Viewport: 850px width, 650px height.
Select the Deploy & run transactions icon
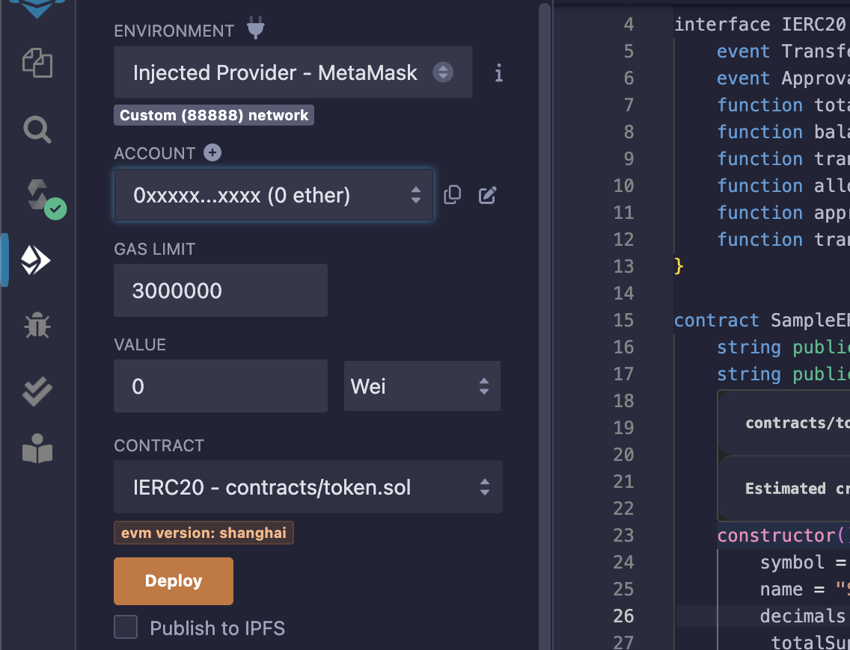[36, 261]
